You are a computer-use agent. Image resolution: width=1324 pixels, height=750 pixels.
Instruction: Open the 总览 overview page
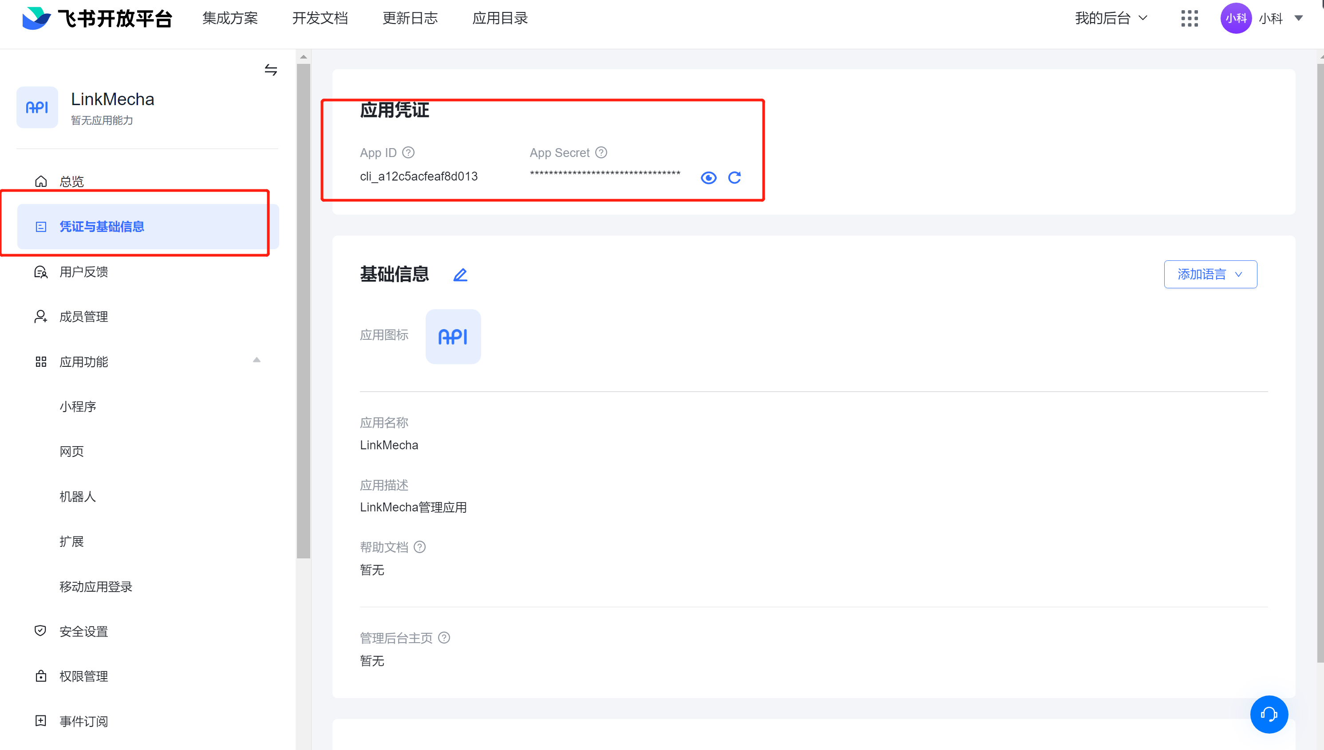[x=71, y=181]
